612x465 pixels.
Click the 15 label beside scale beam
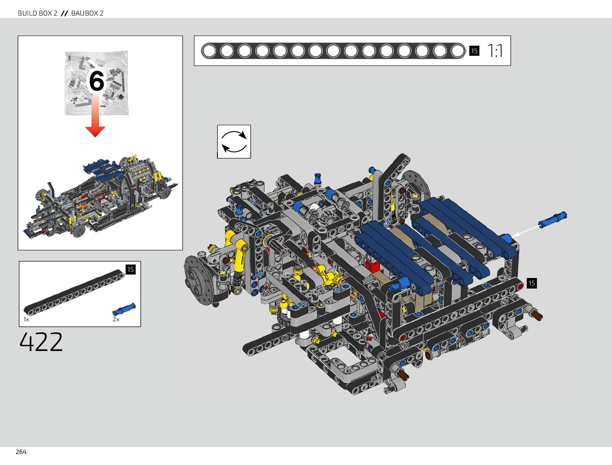[x=474, y=51]
